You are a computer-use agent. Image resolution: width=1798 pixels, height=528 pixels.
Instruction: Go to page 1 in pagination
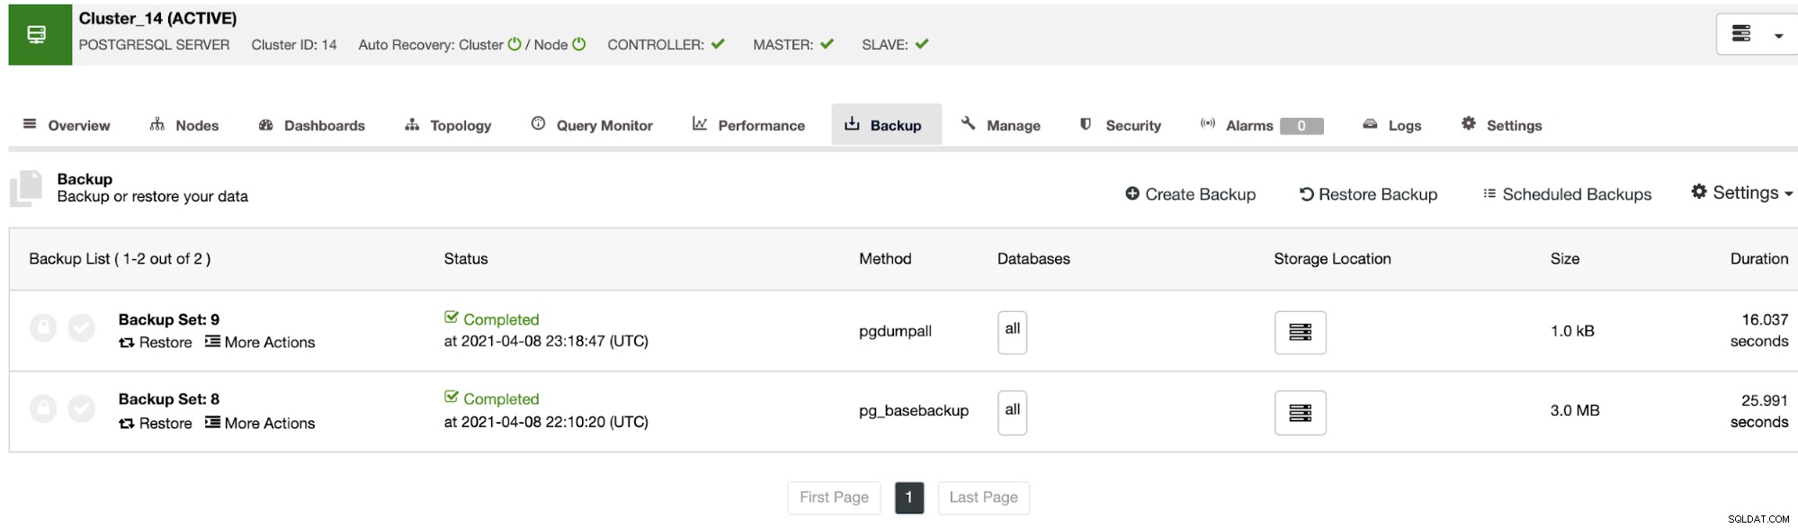tap(909, 497)
